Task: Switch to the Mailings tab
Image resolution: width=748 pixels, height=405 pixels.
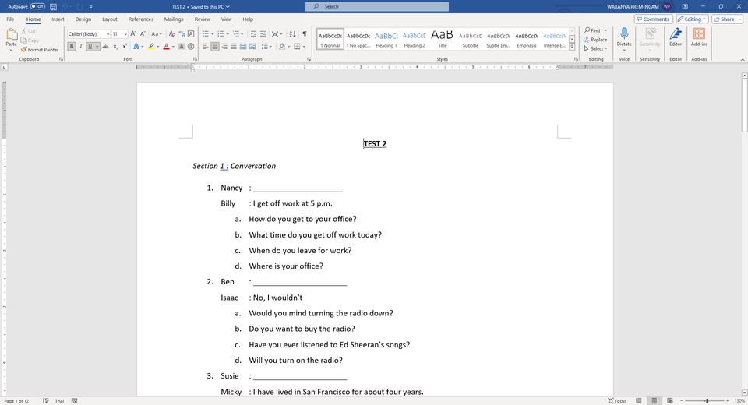Action: [174, 19]
